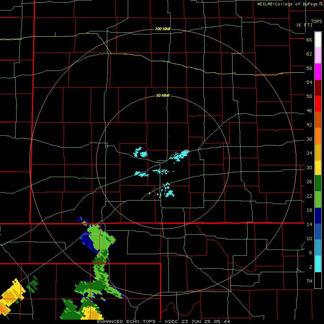Click the 42 scale value
The height and width of the screenshot is (324, 324).
(309, 125)
